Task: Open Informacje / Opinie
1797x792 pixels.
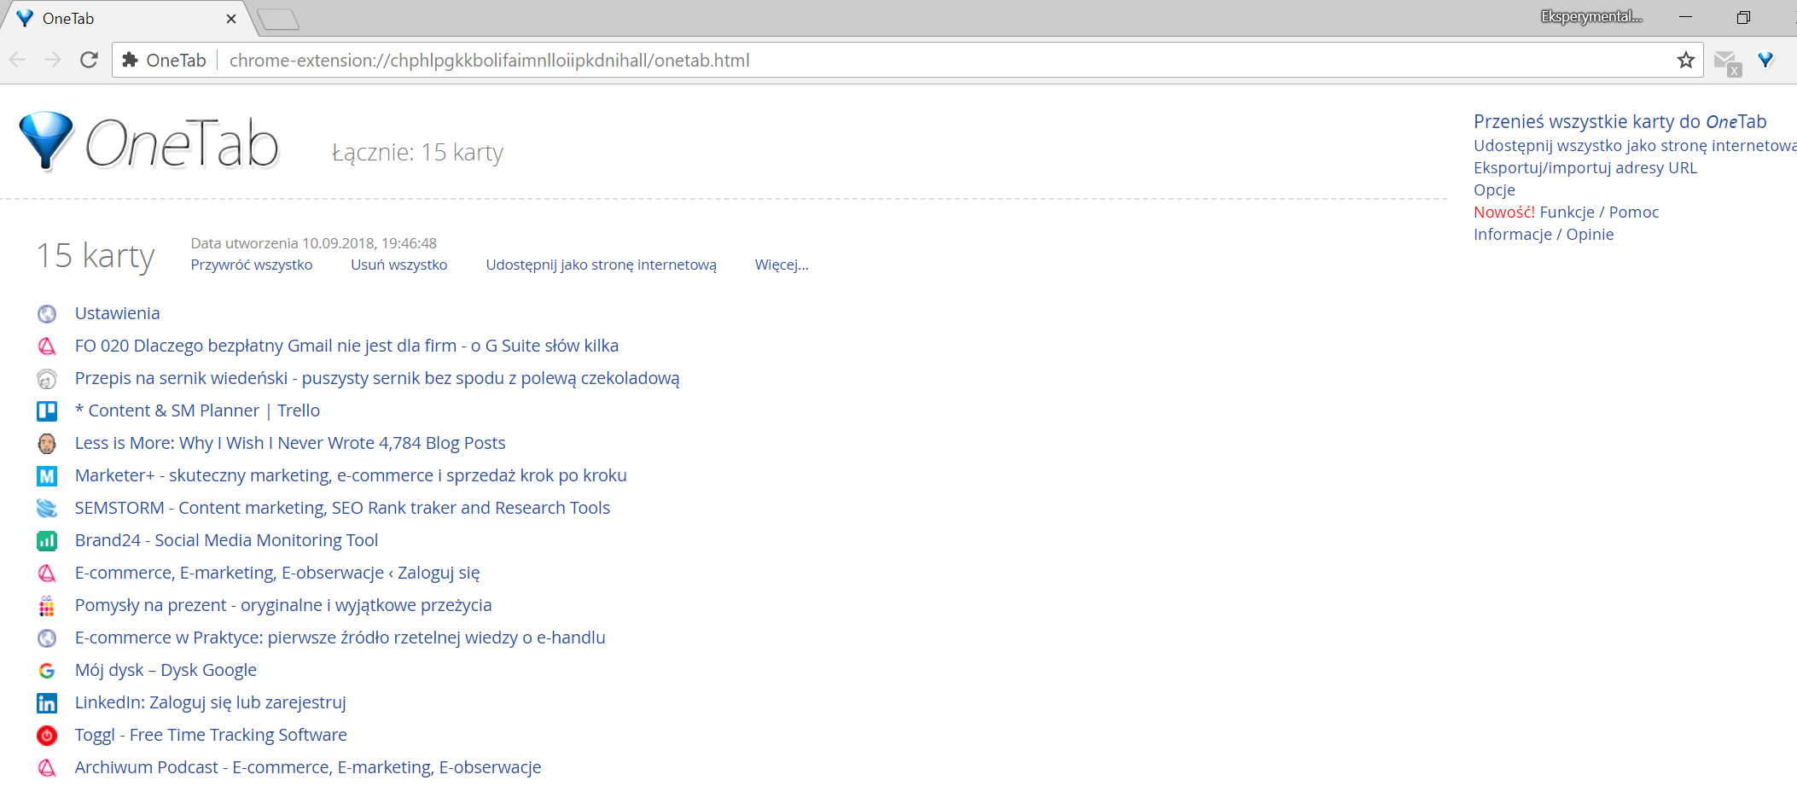Action: (x=1544, y=234)
